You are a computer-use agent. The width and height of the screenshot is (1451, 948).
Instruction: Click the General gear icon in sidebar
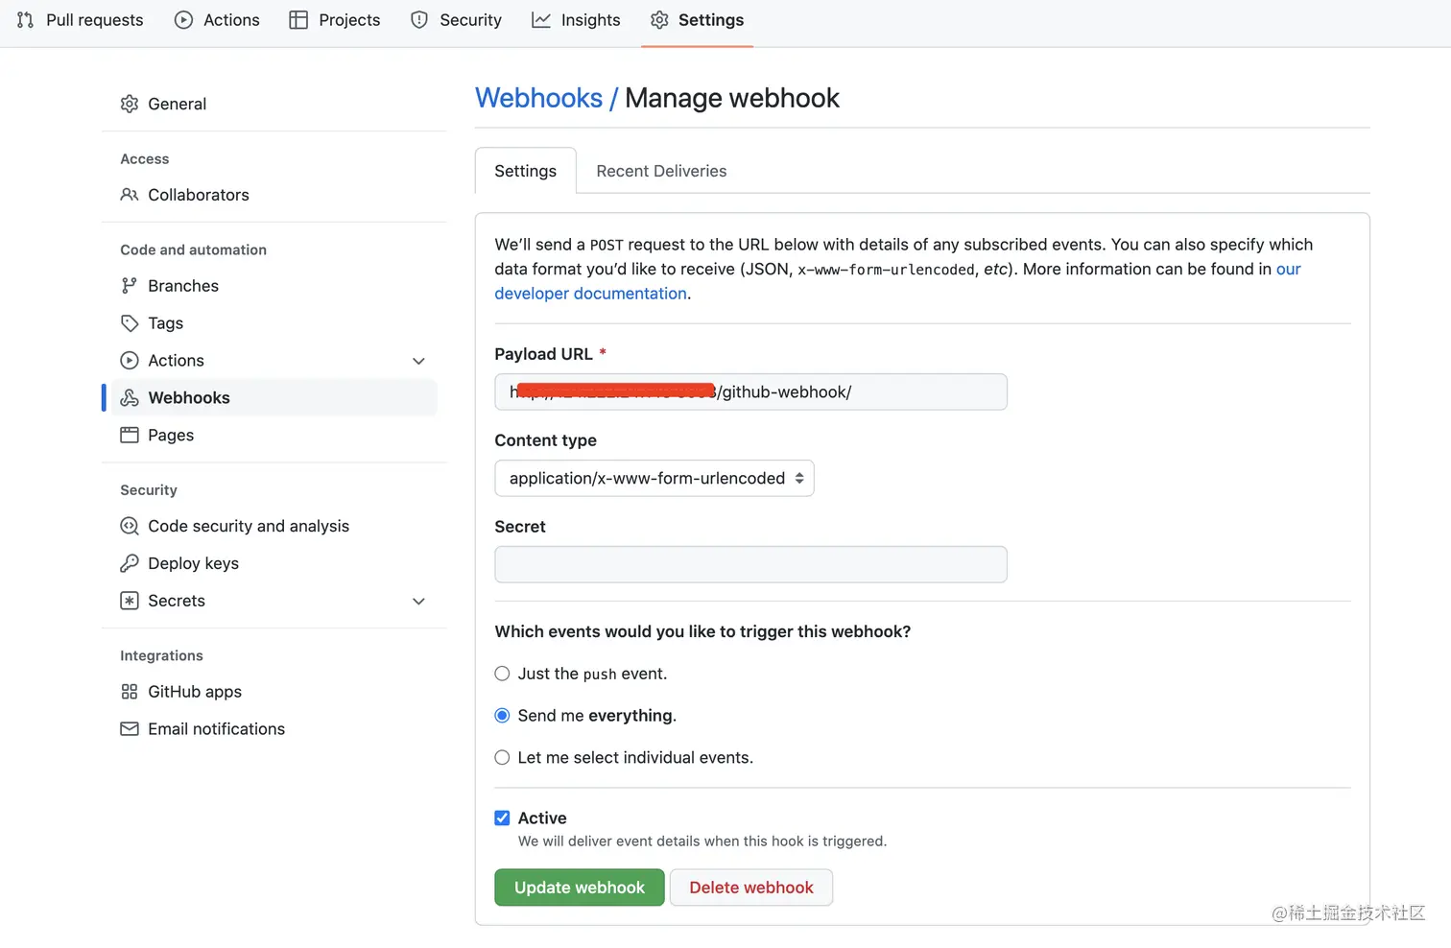[x=130, y=104]
